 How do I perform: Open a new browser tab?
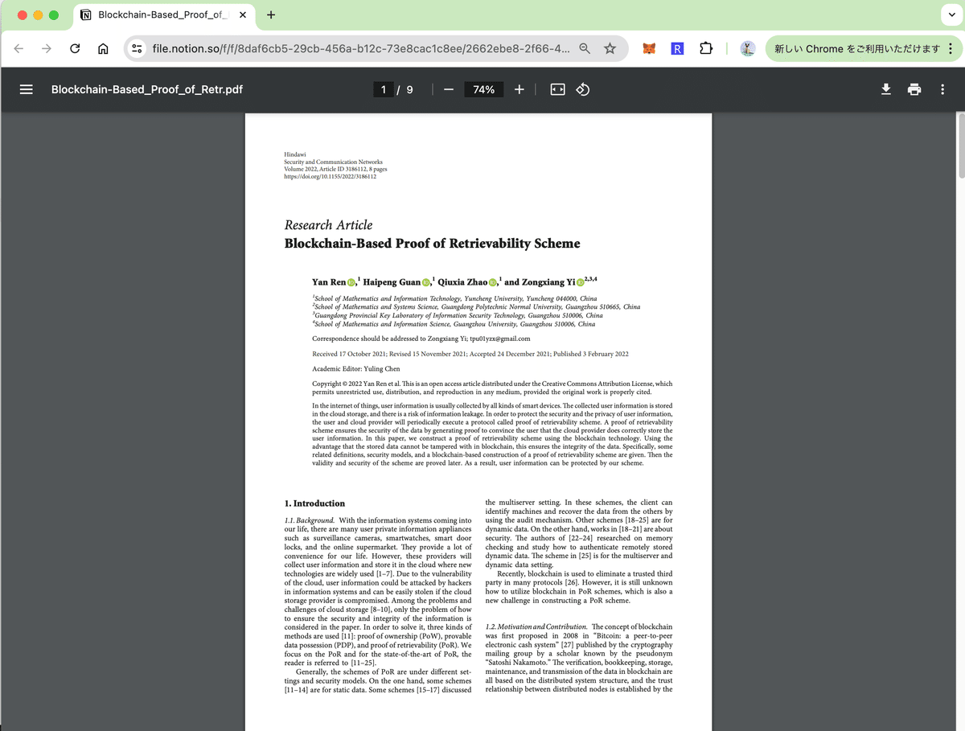tap(271, 15)
